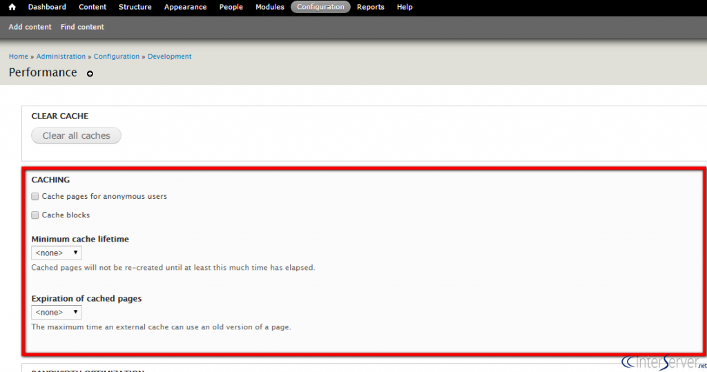Open the Minimum cache lifetime dropdown
Screen dimensions: 707x372
57,253
